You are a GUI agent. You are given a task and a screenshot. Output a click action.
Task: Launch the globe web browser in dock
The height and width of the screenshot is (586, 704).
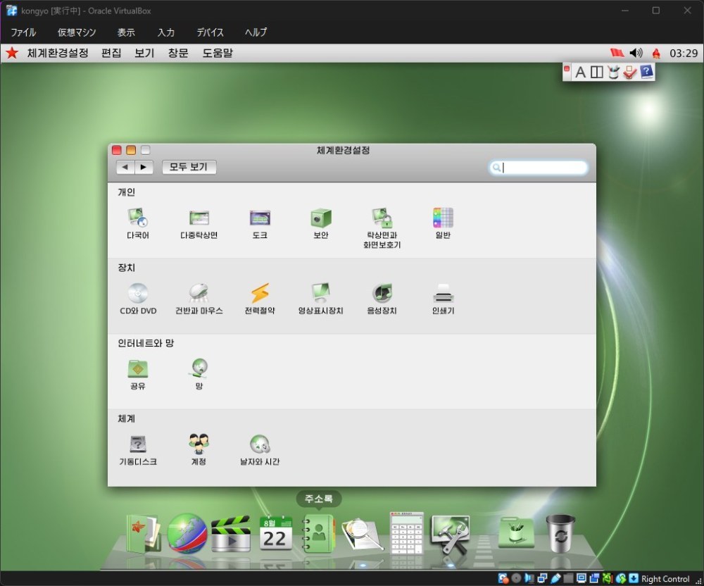(187, 533)
